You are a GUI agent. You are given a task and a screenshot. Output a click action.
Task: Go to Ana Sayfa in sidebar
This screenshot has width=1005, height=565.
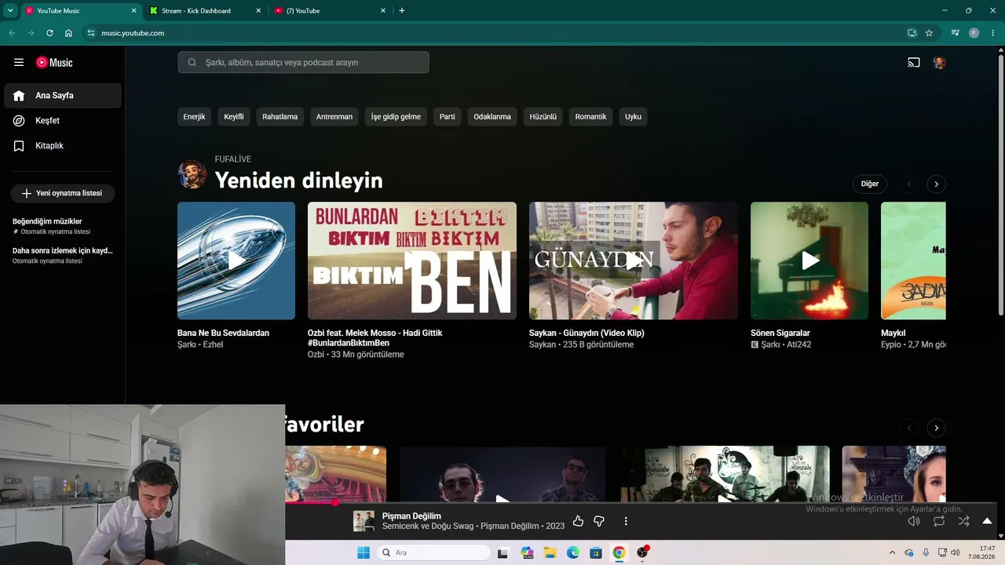pyautogui.click(x=63, y=96)
